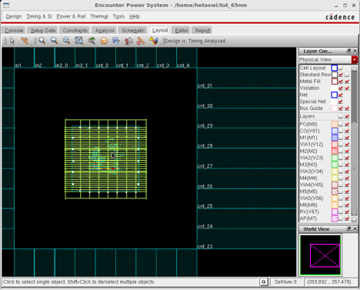Untick the checked M3(M3) checkbox

click(x=347, y=165)
